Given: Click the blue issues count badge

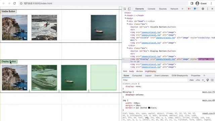Looking at the screenshot, I should [x=196, y=9].
